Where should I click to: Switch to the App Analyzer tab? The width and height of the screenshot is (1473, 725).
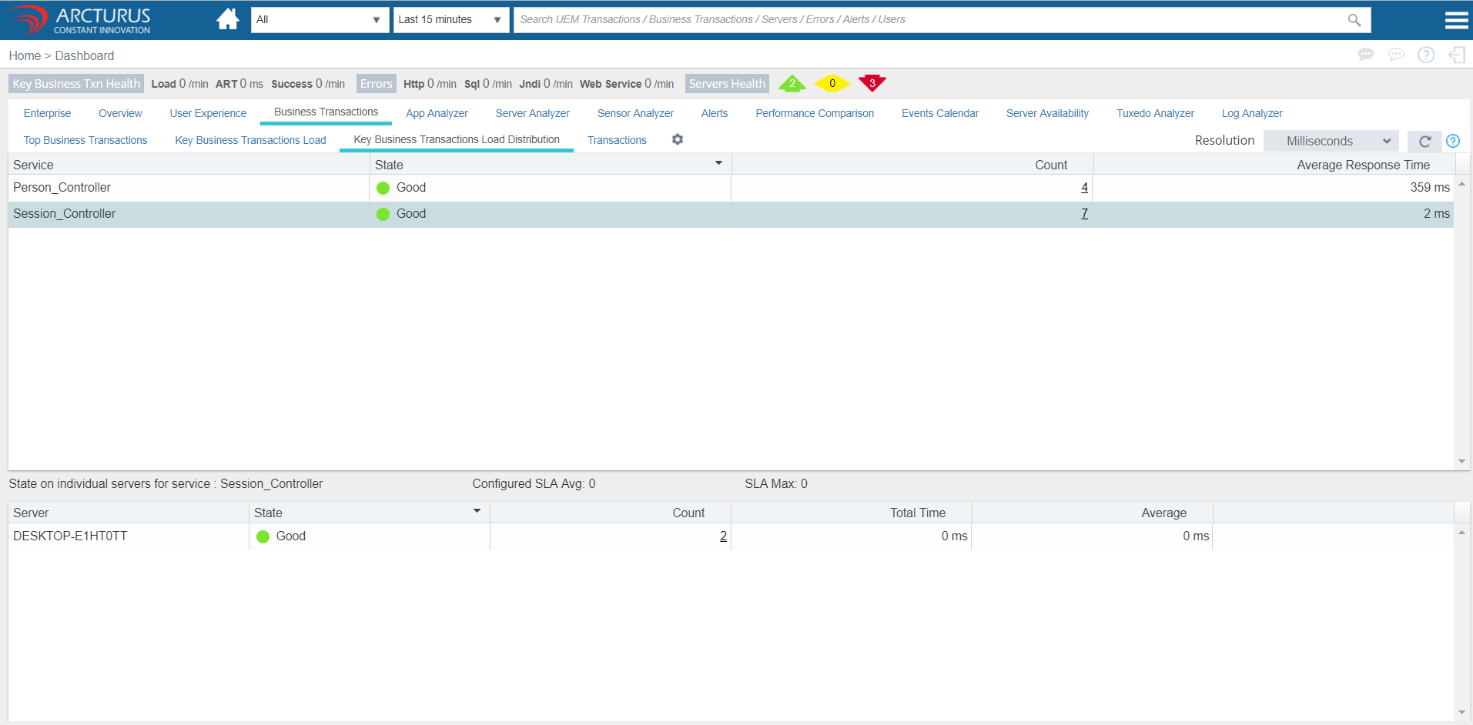click(437, 113)
